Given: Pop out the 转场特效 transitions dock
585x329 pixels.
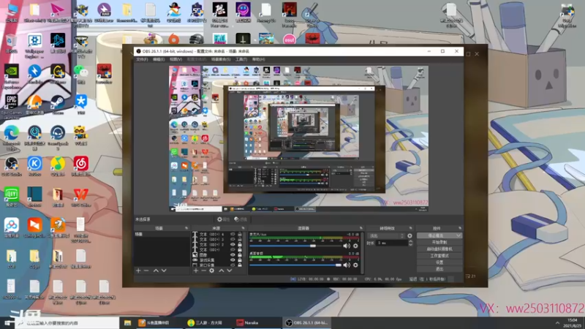Looking at the screenshot, I should 410,228.
